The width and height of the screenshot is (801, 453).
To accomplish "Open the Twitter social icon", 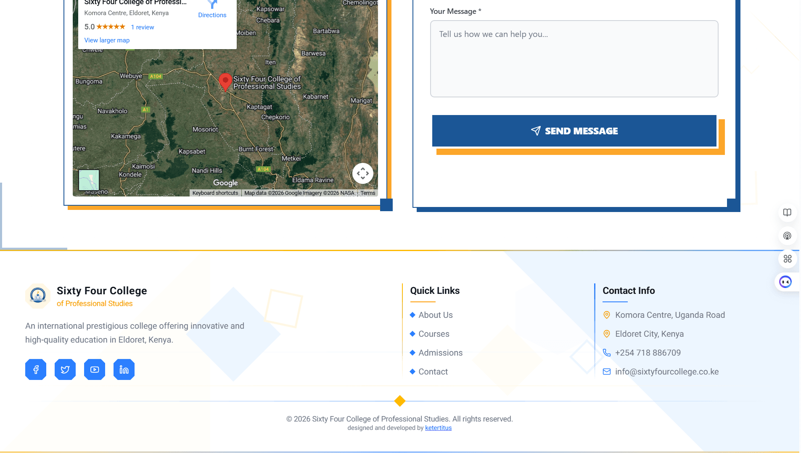I will tap(65, 369).
